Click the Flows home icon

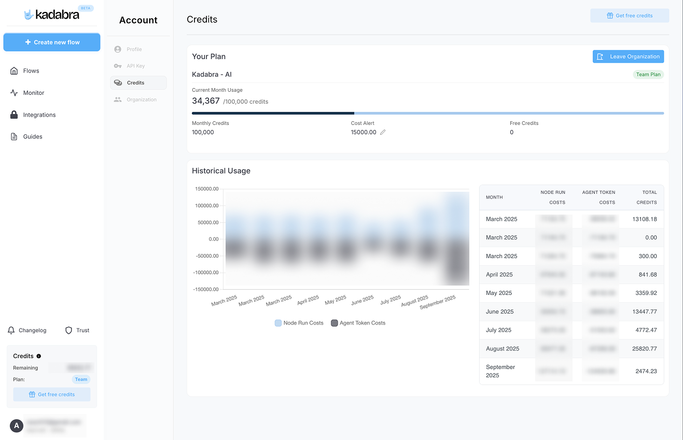(14, 71)
